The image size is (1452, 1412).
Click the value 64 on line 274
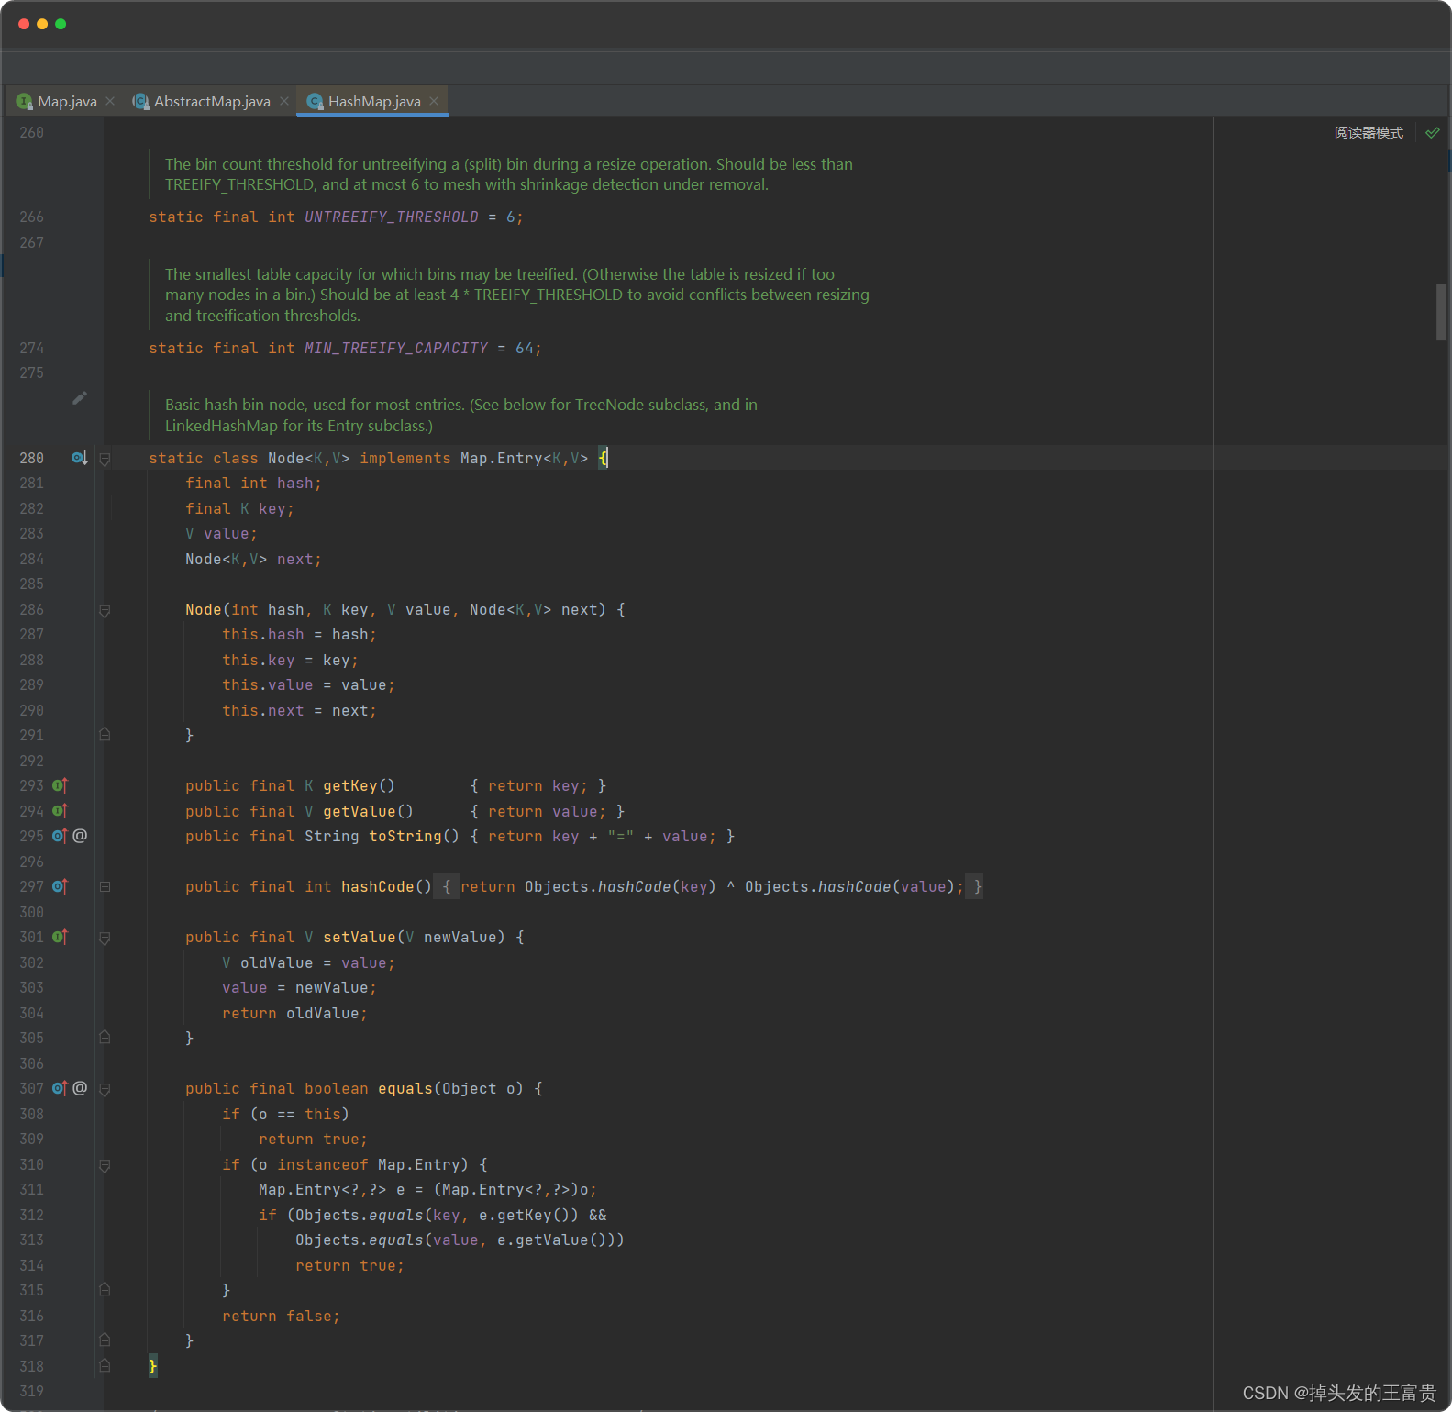525,349
